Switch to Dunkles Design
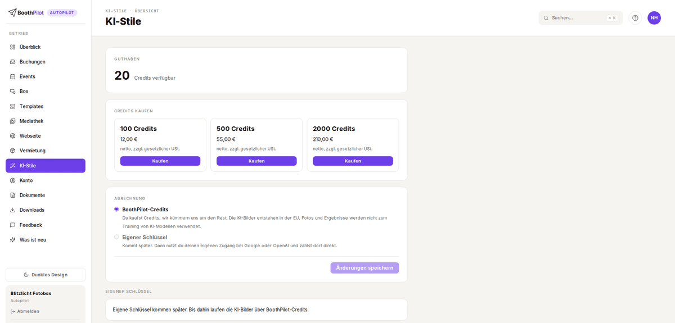This screenshot has width=675, height=323. [x=46, y=275]
